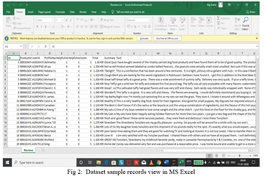Switch to the Review tab

pos(83,12)
